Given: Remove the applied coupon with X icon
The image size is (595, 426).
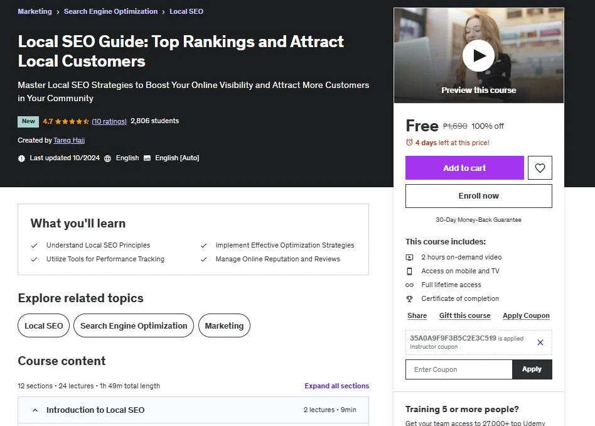Looking at the screenshot, I should pos(540,342).
